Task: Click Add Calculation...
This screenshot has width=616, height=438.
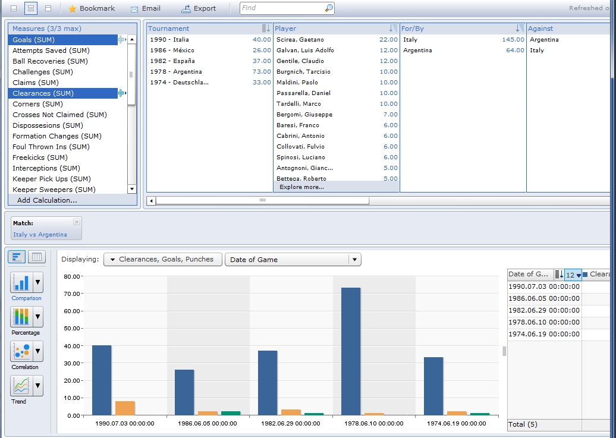Action: coord(47,200)
